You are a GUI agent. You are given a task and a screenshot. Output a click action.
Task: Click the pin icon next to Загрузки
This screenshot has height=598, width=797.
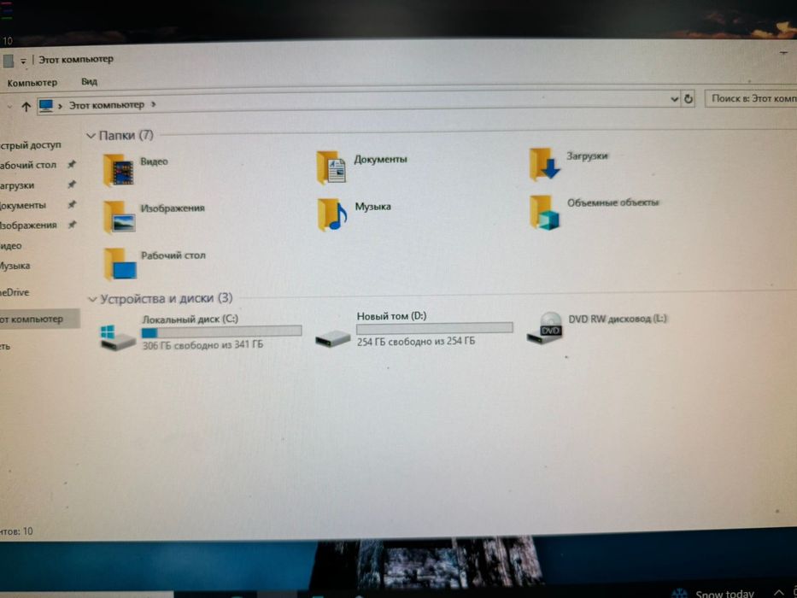[x=72, y=184]
